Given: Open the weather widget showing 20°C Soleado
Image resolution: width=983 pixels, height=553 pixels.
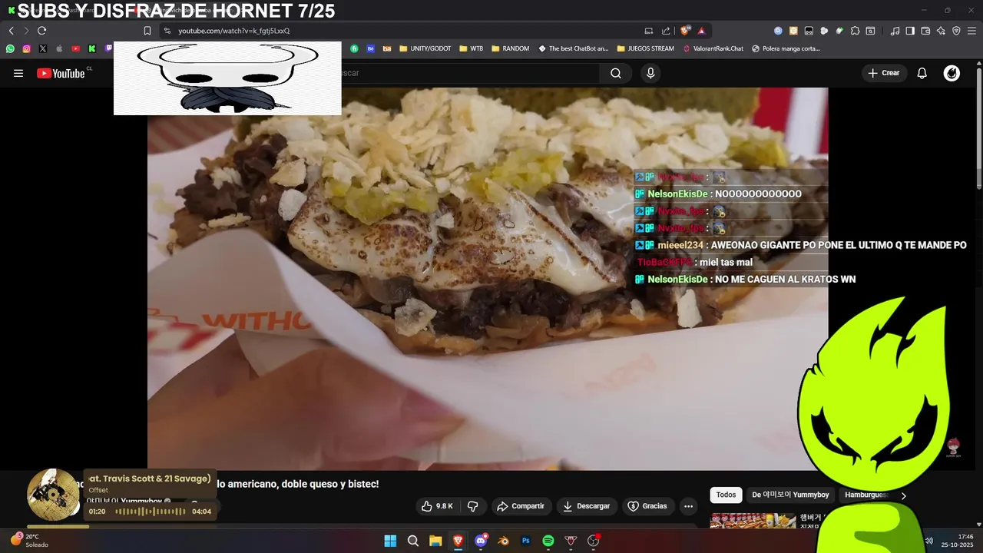Looking at the screenshot, I should click(x=29, y=540).
